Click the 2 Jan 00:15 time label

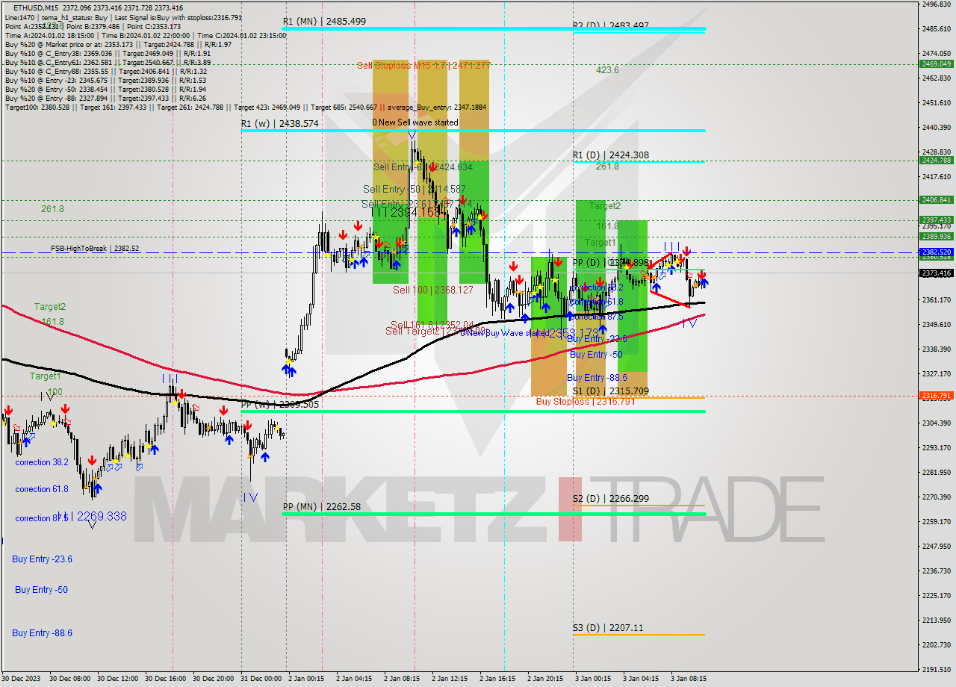tap(306, 679)
